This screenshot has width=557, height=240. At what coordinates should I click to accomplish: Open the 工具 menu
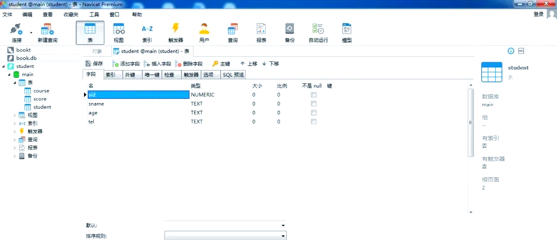(94, 14)
